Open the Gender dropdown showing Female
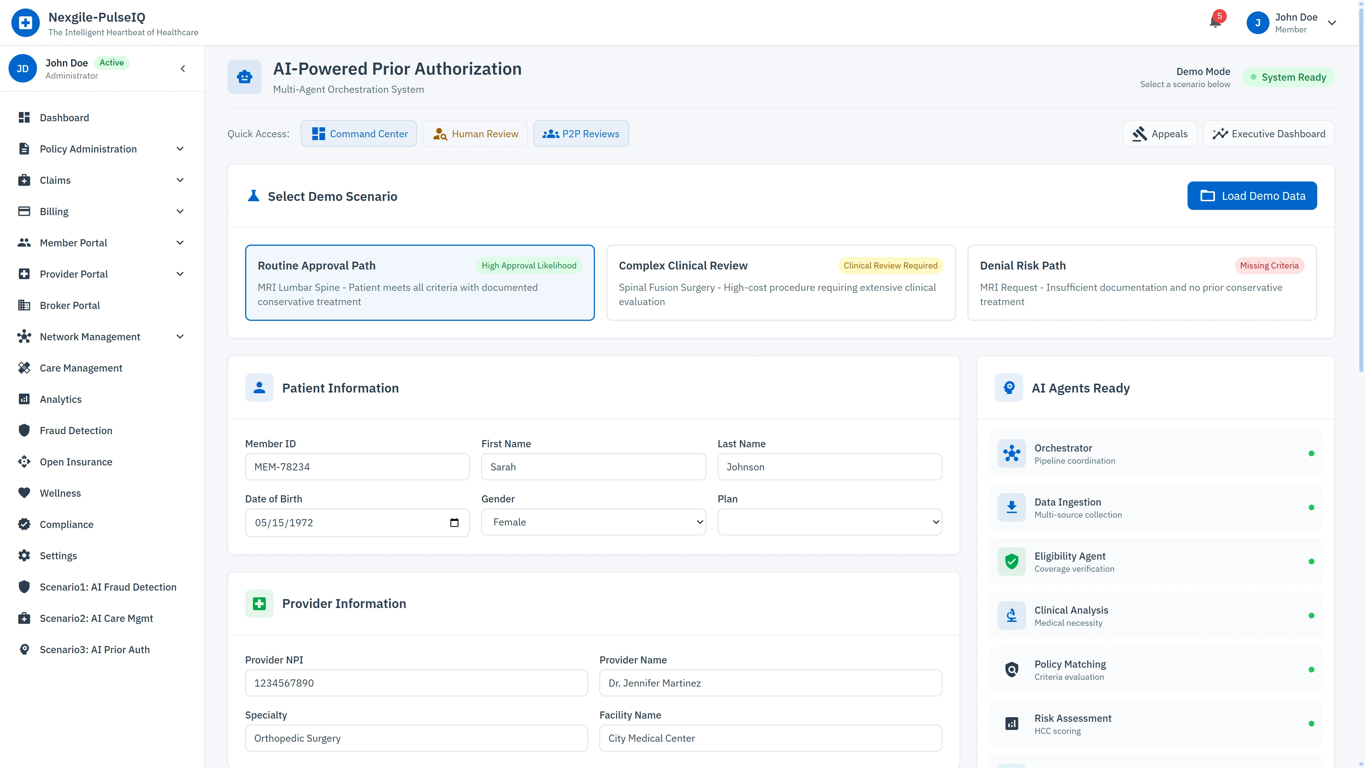Screen dimensions: 1365x768 point(593,522)
